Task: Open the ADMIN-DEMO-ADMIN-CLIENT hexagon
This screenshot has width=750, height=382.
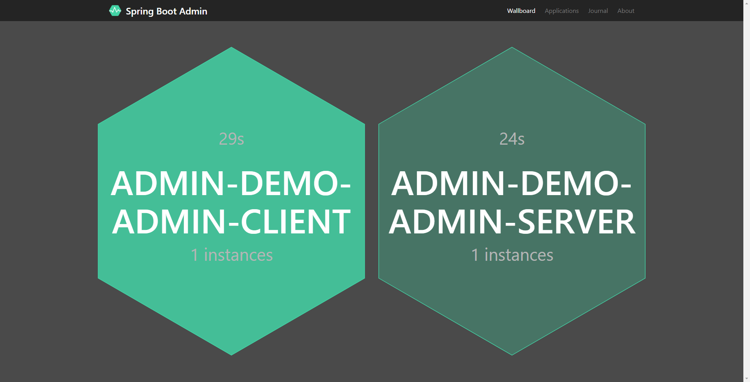Action: point(231,201)
